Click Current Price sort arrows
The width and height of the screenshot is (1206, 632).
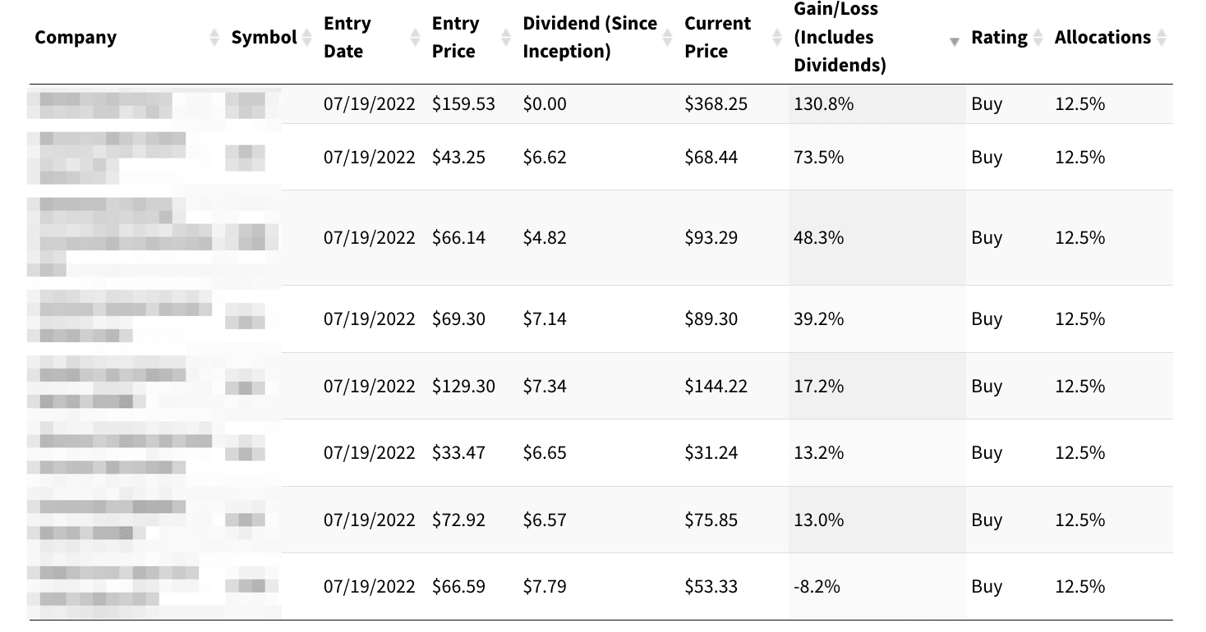pyautogui.click(x=776, y=38)
